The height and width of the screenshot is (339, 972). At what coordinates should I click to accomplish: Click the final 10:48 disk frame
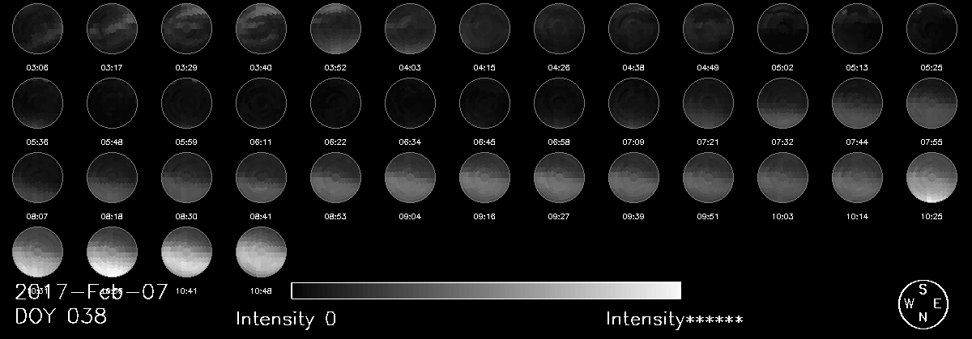click(261, 252)
